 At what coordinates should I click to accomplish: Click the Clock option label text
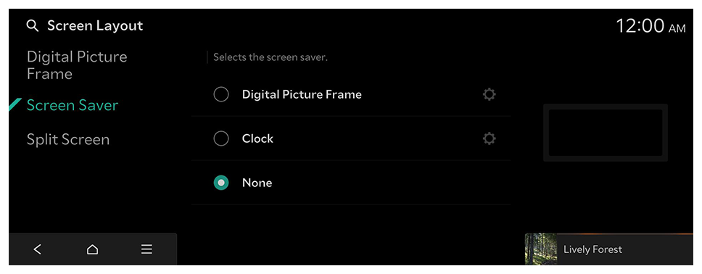[x=257, y=138]
